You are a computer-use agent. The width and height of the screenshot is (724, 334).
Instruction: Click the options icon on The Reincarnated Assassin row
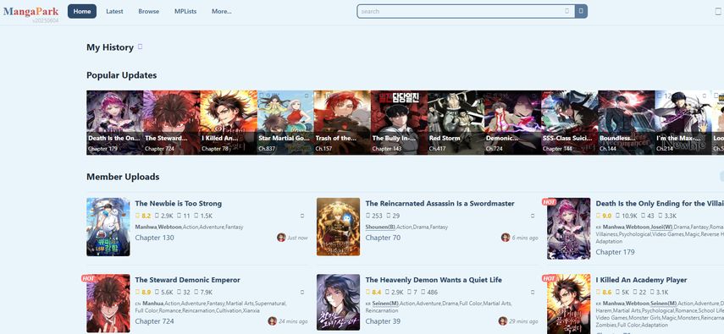coord(533,216)
